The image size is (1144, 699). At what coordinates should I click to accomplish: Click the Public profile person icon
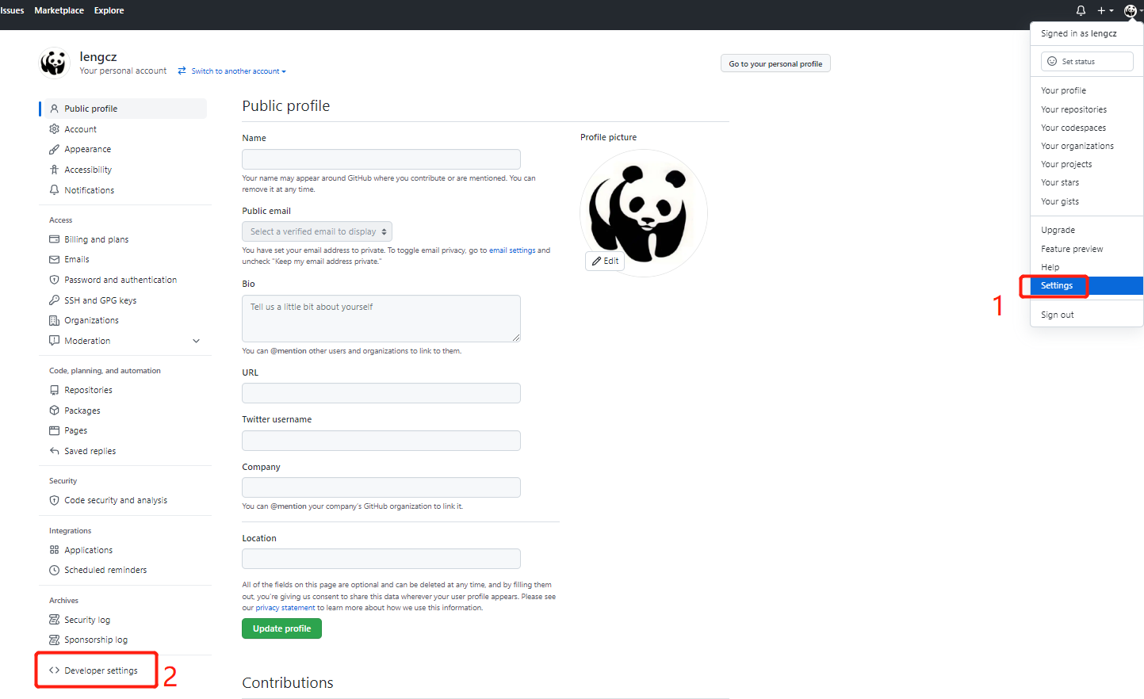click(54, 109)
